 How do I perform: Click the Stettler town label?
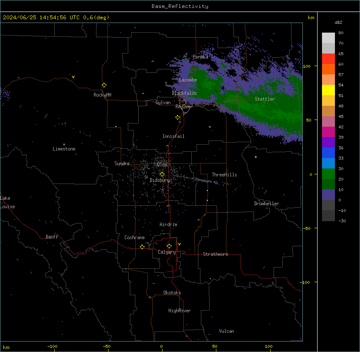pos(265,99)
